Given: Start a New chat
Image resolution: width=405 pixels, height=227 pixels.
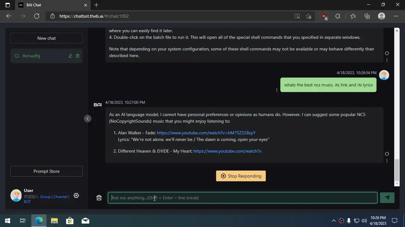Looking at the screenshot, I should coord(47,38).
